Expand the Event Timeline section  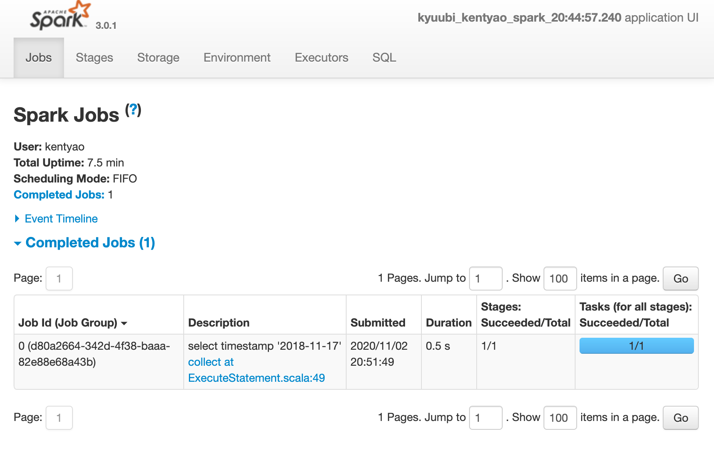[61, 218]
